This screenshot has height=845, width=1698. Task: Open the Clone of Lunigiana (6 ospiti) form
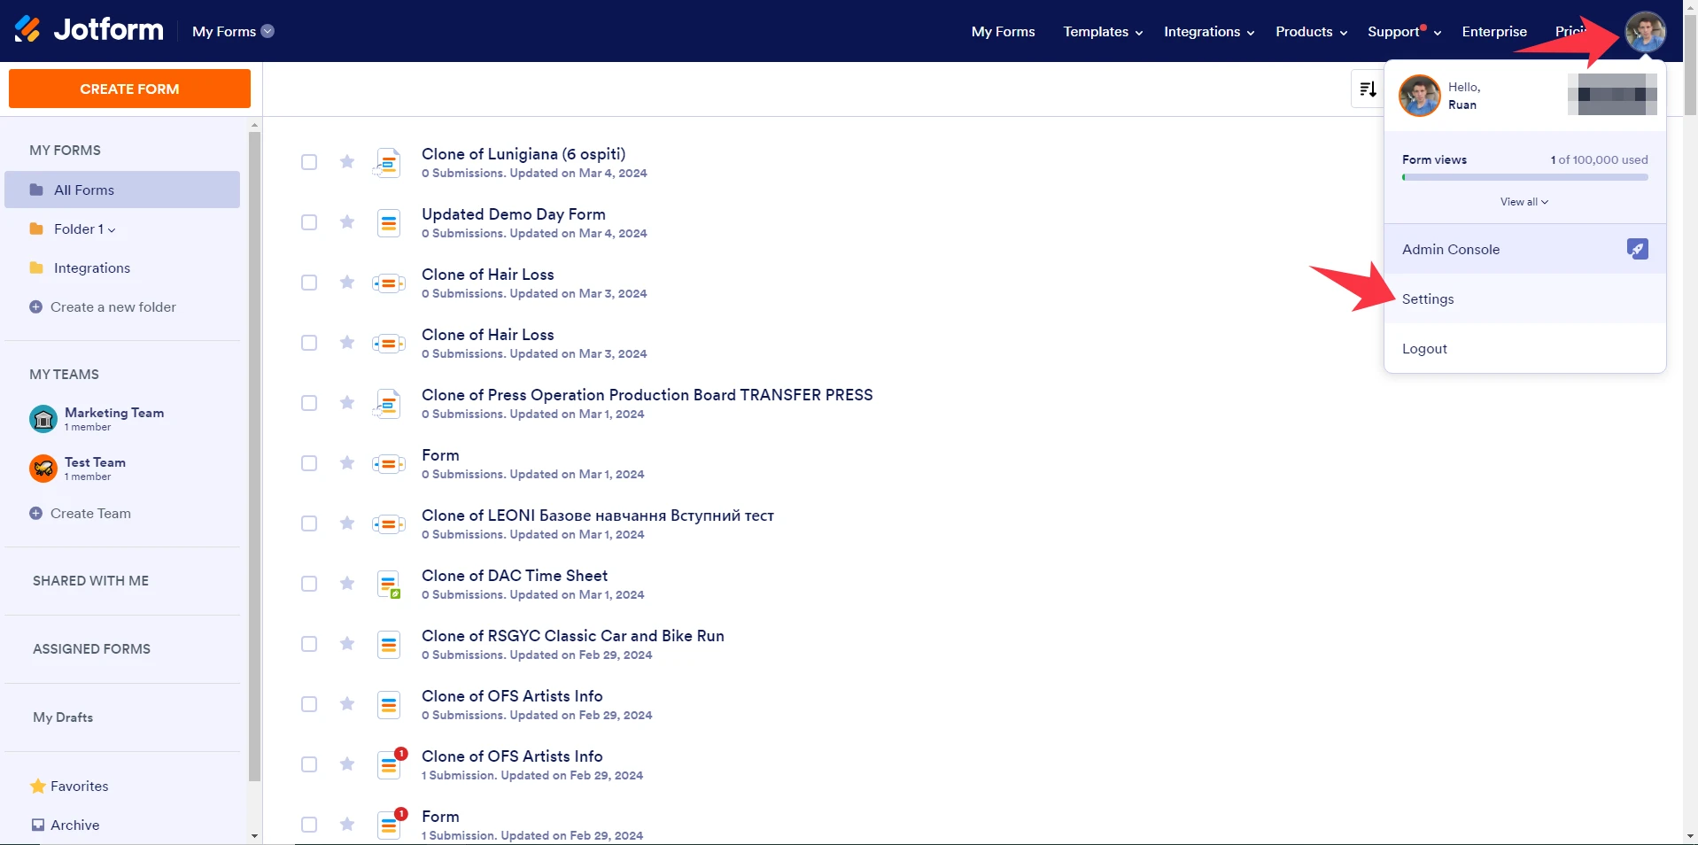523,153
